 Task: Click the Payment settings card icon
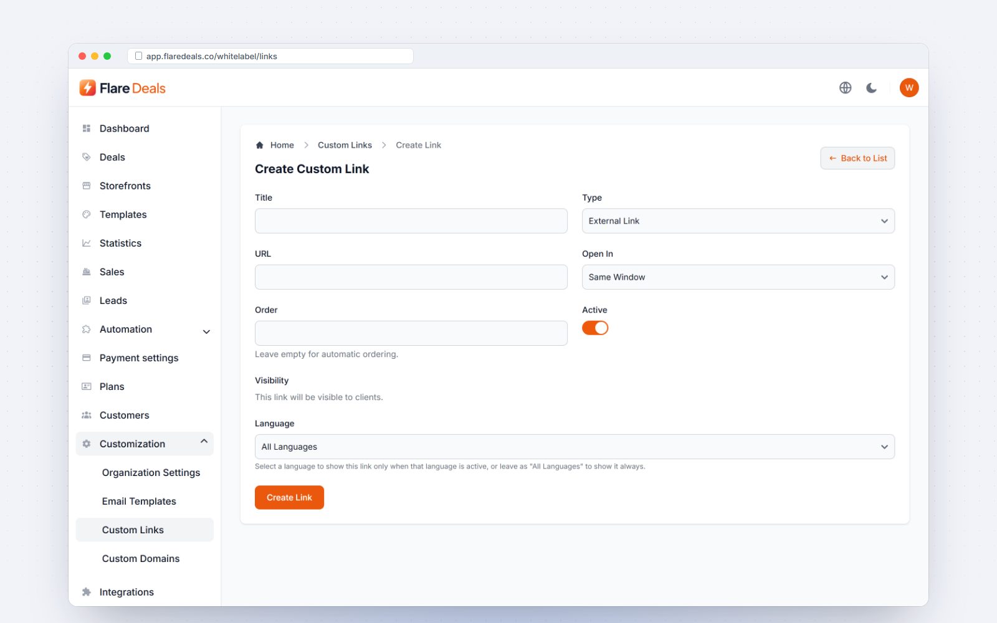[87, 358]
